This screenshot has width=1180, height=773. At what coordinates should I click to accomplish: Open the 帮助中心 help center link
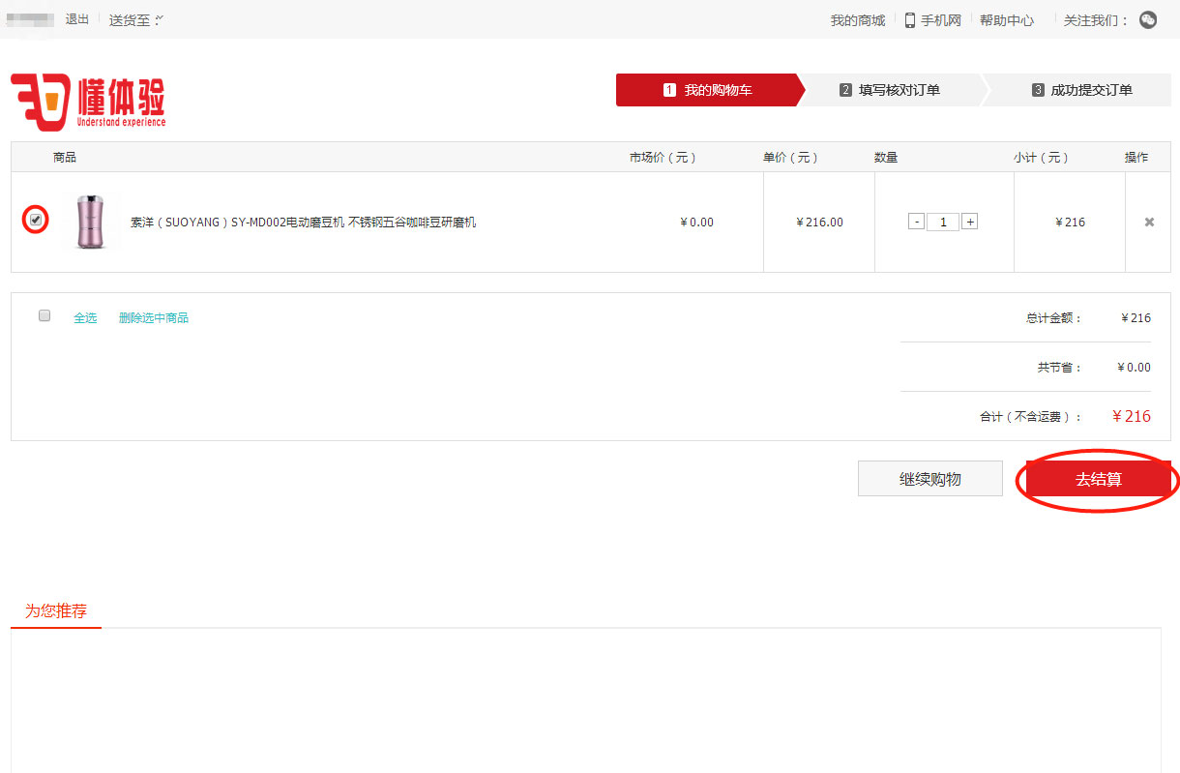(1006, 20)
